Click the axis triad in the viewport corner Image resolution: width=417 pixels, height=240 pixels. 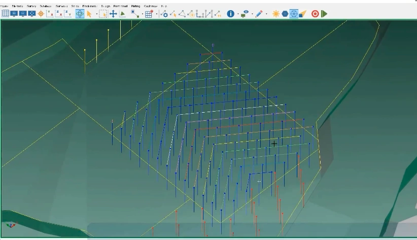(11, 225)
